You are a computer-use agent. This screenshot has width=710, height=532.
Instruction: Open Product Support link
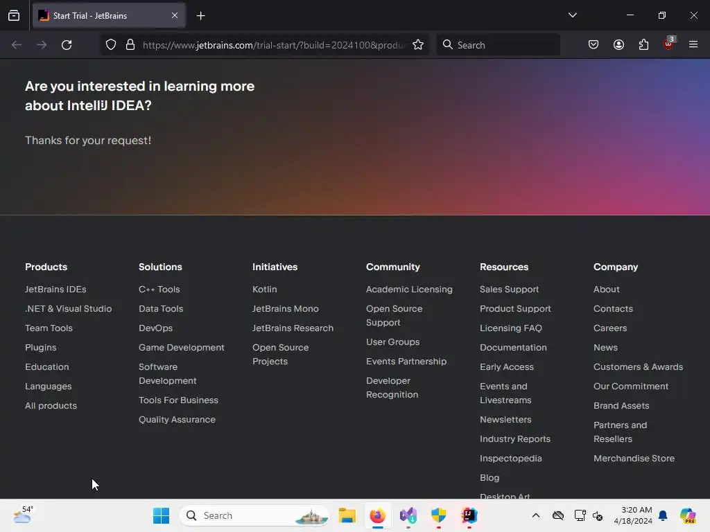515,308
